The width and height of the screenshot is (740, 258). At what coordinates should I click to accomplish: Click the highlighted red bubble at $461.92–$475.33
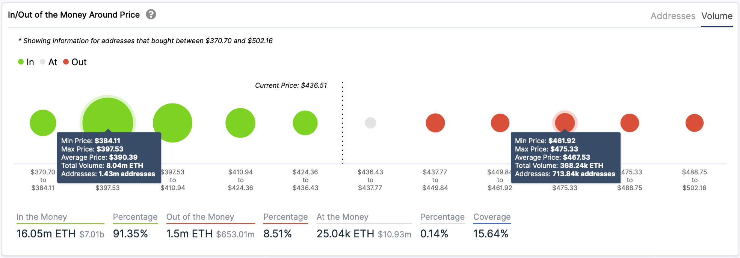click(x=565, y=121)
